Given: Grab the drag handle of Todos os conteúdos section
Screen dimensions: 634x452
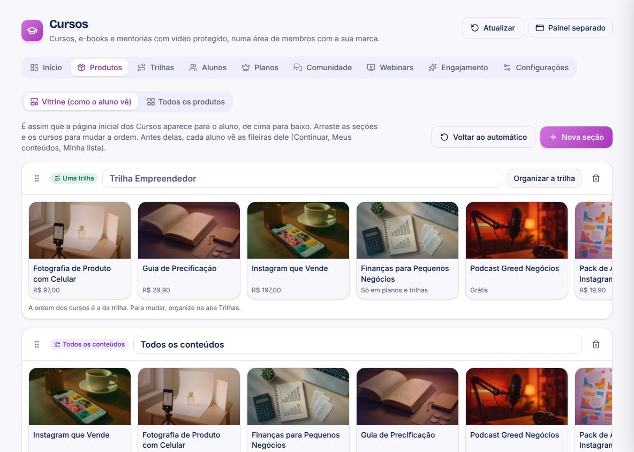Looking at the screenshot, I should click(37, 344).
